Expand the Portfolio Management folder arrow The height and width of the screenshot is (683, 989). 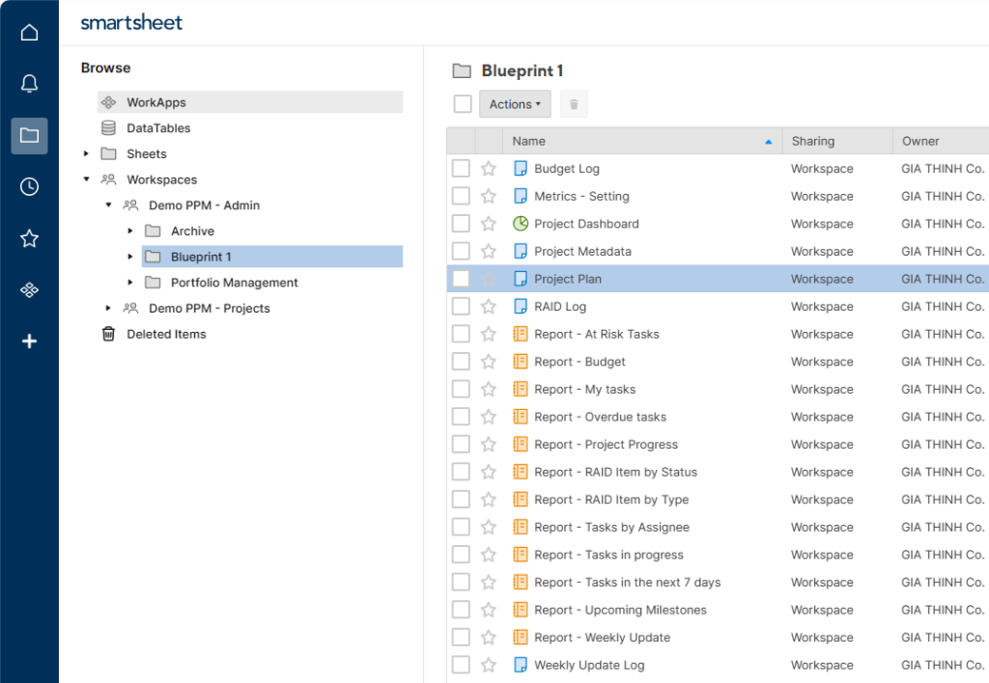point(130,283)
